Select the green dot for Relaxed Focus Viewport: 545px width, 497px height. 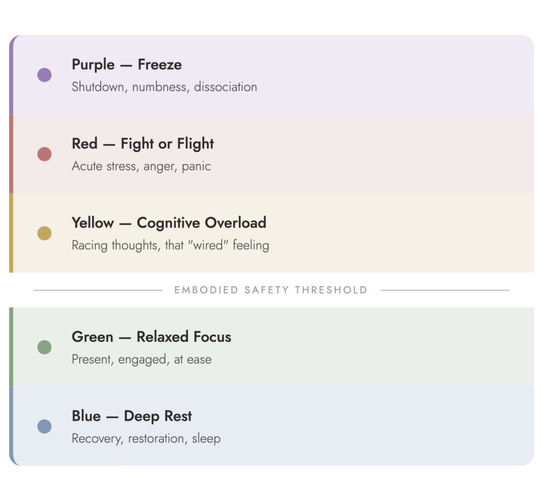pyautogui.click(x=44, y=347)
